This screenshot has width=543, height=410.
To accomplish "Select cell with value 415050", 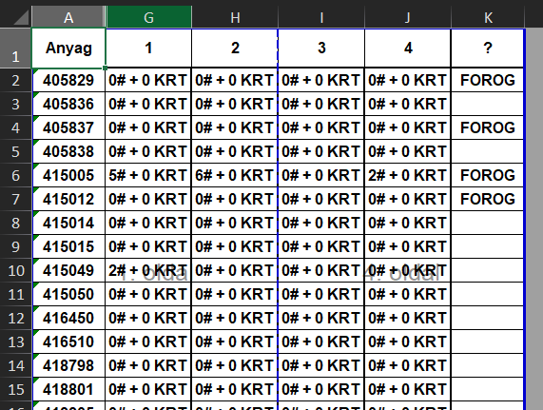I will pyautogui.click(x=68, y=294).
